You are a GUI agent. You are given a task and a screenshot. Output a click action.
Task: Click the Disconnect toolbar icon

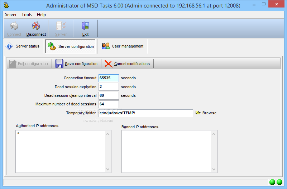tap(36, 26)
